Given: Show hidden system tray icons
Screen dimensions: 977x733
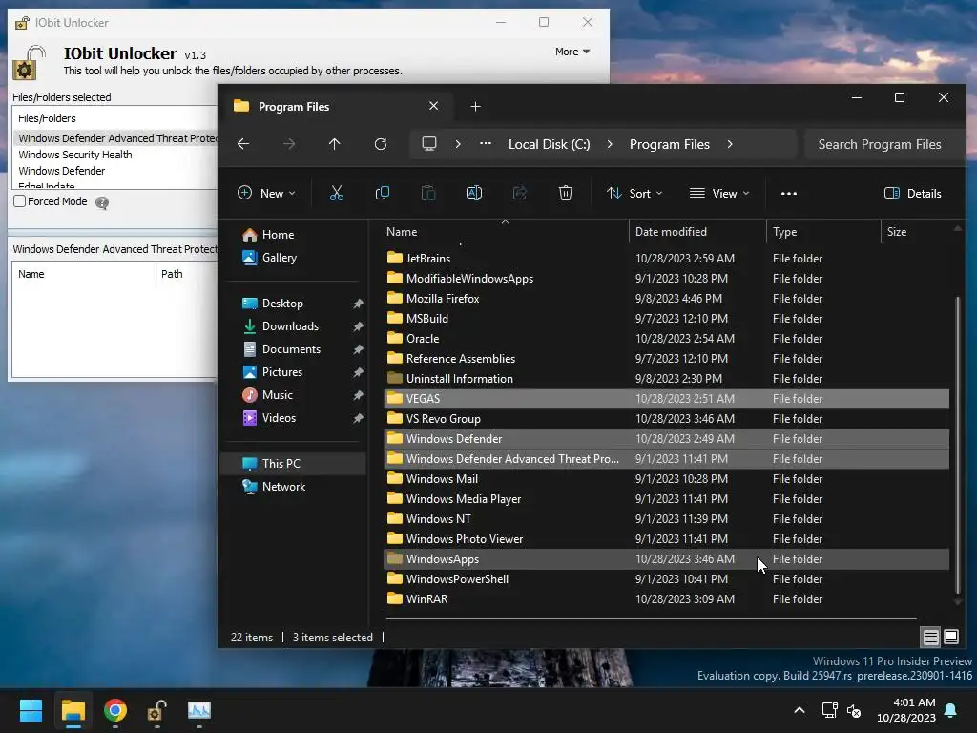Looking at the screenshot, I should pos(800,710).
